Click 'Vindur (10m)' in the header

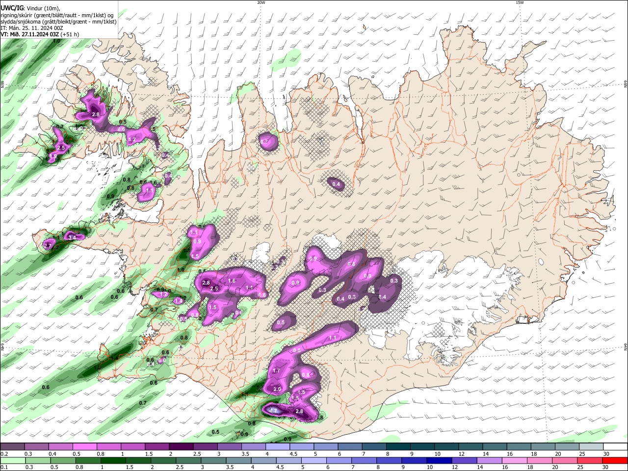[x=42, y=8]
